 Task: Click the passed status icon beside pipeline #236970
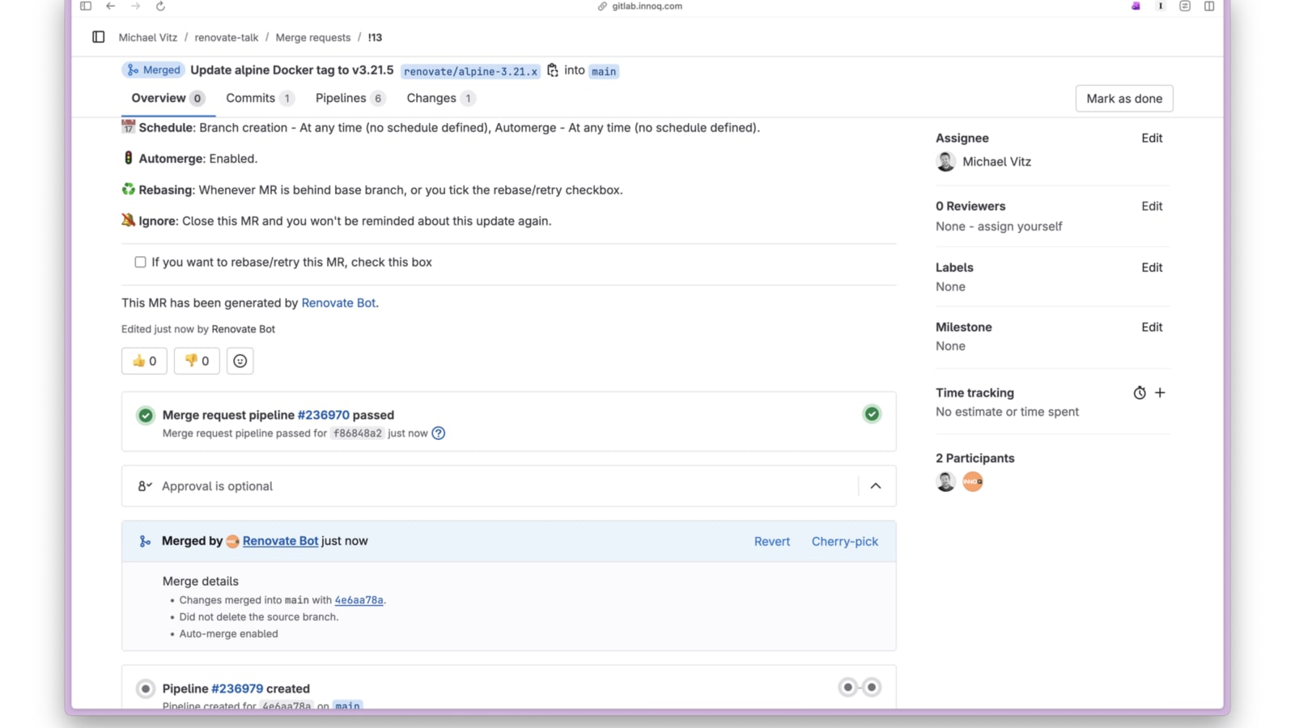[x=146, y=415]
